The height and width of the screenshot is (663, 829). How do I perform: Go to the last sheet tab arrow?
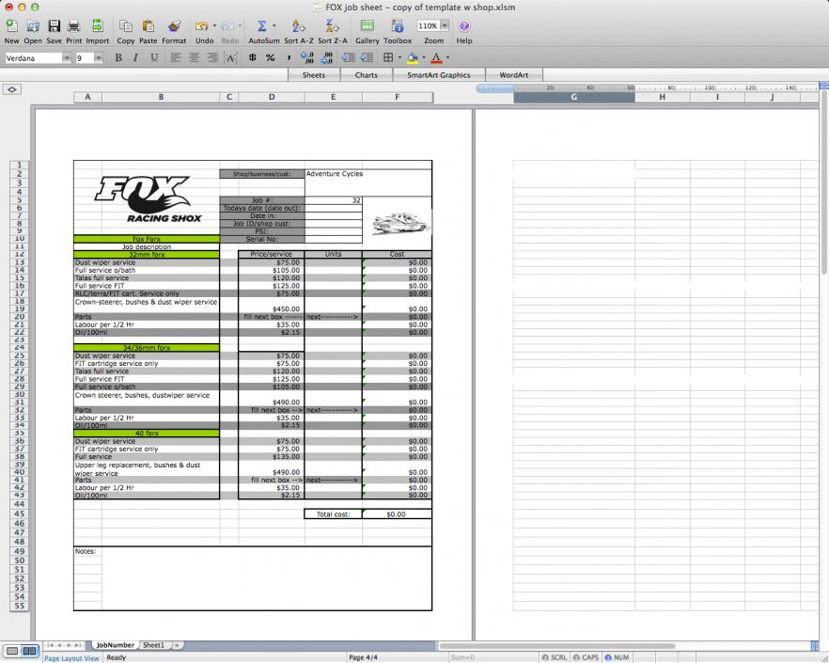(78, 645)
